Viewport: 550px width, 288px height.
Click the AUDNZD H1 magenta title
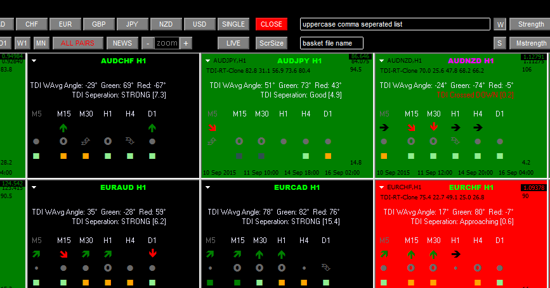471,61
